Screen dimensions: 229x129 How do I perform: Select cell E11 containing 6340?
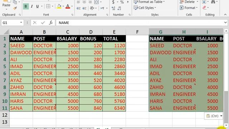[x=114, y=108]
